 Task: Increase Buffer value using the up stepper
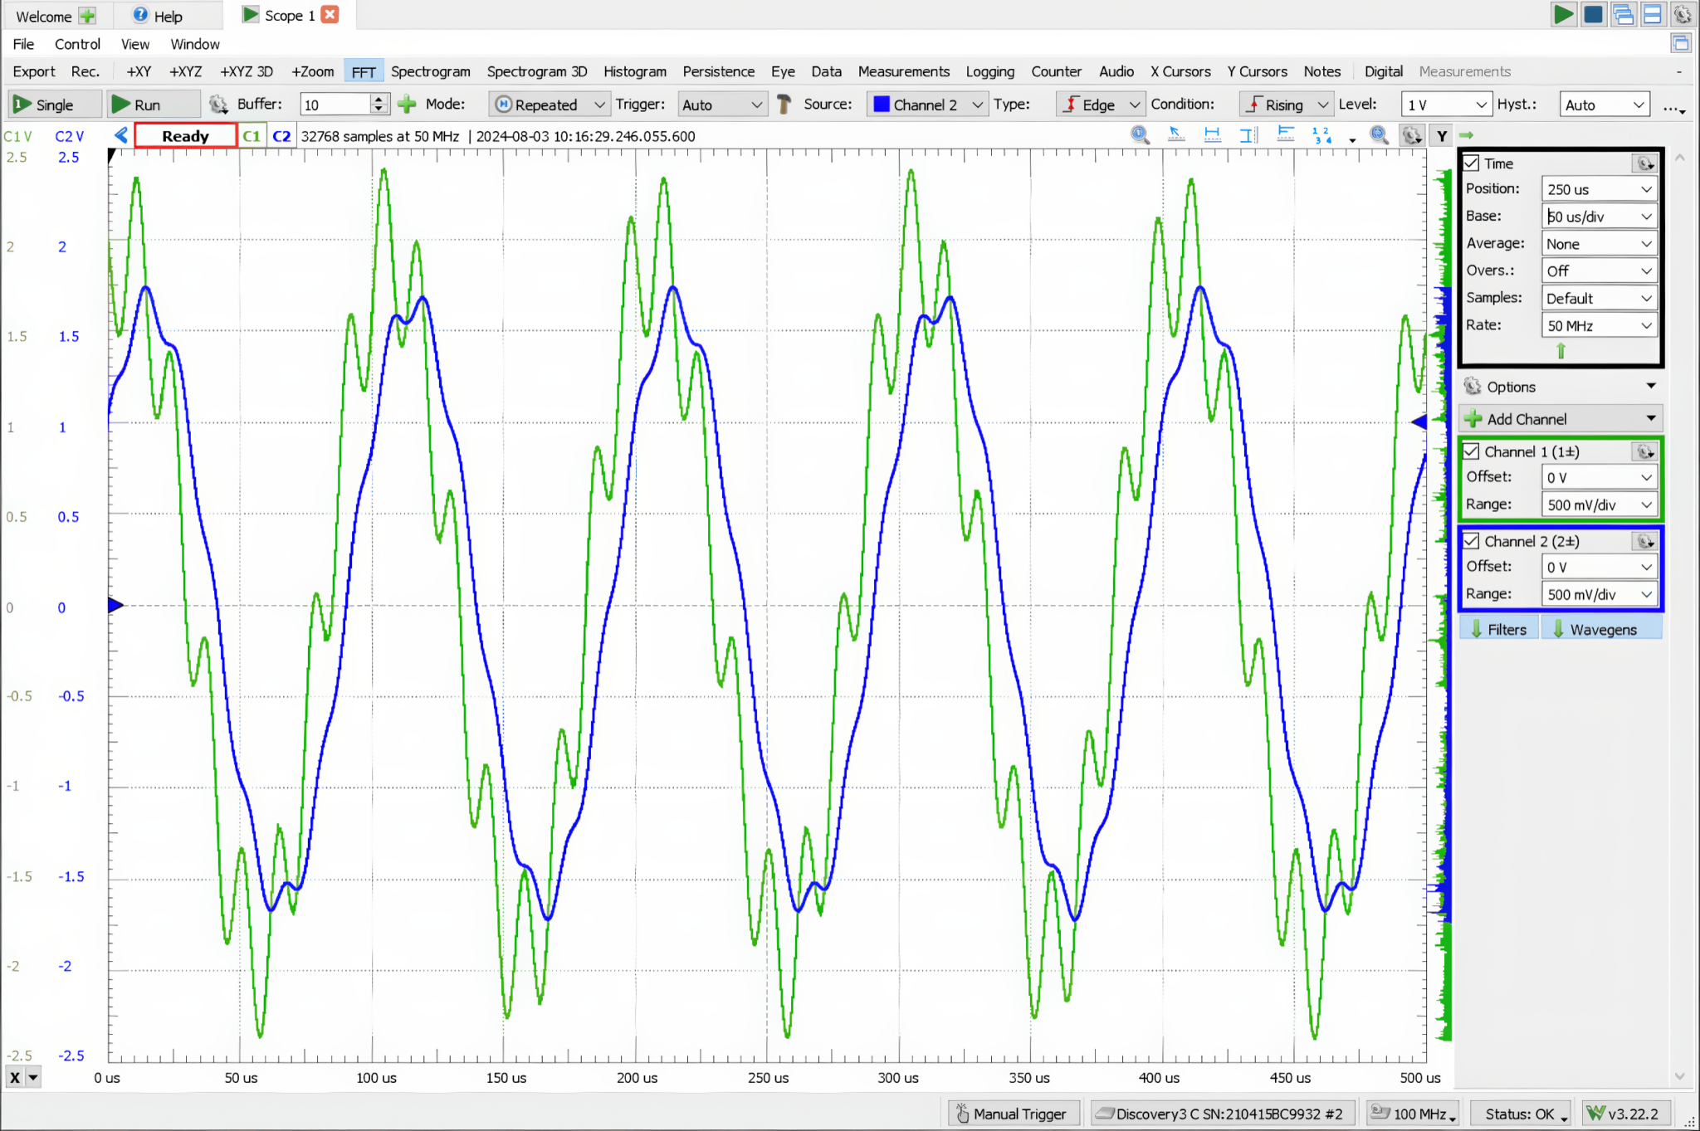[x=379, y=99]
